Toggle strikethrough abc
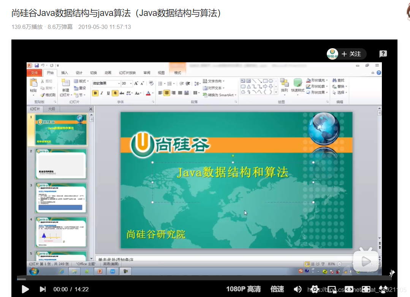The image size is (410, 297). point(122,93)
